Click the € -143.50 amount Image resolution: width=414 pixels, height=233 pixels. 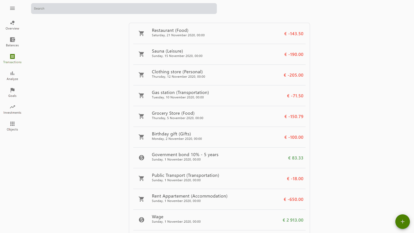pos(294,34)
